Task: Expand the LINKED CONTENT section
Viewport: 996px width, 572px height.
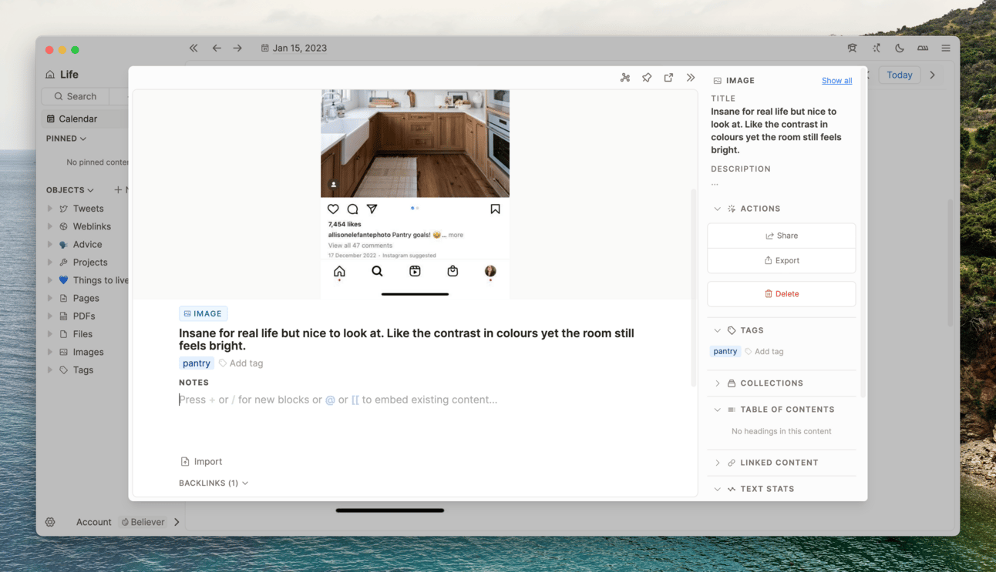Action: coord(718,463)
